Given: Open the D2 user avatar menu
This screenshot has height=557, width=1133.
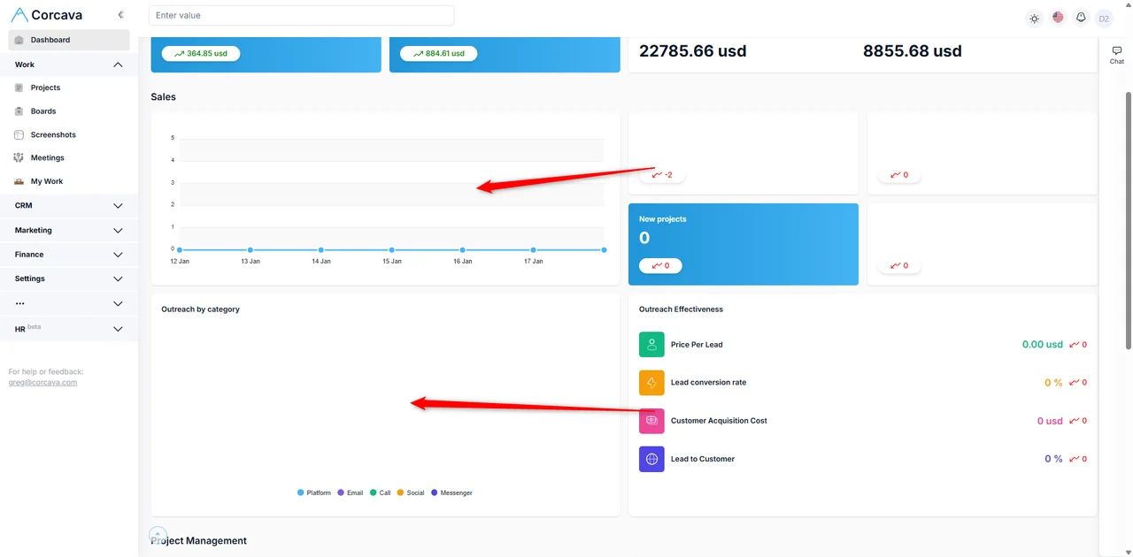Looking at the screenshot, I should (x=1104, y=18).
